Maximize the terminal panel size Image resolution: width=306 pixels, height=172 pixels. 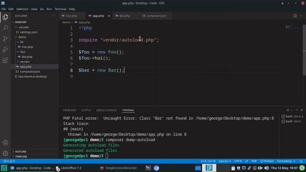[x=296, y=110]
